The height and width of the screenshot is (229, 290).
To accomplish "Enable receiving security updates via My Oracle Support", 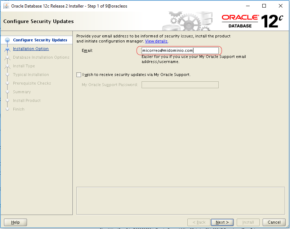I will click(79, 75).
